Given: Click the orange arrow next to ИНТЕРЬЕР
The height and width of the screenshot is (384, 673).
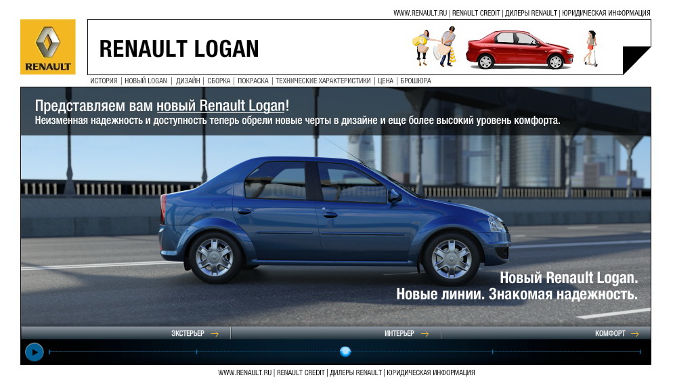Looking at the screenshot, I should pyautogui.click(x=425, y=334).
